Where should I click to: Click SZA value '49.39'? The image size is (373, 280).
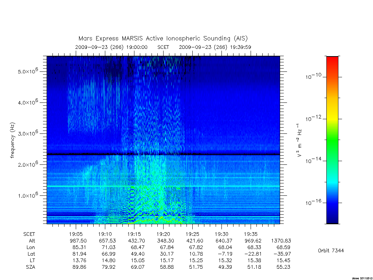225,267
